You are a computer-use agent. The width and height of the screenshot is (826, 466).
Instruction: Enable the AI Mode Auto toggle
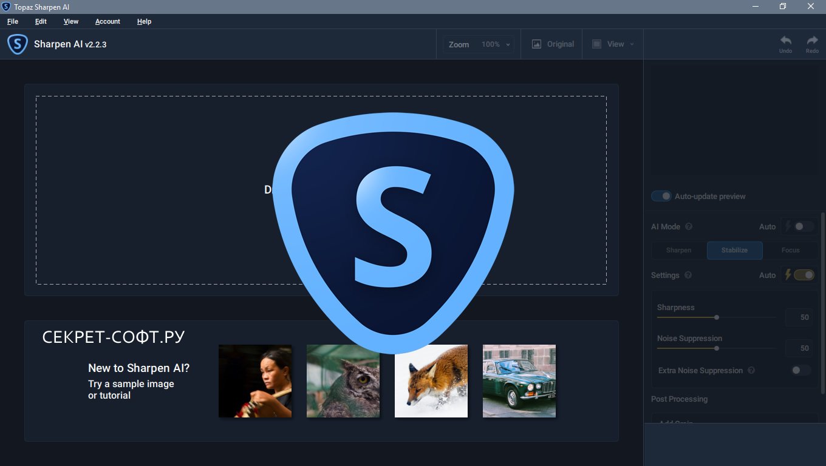[x=803, y=226]
